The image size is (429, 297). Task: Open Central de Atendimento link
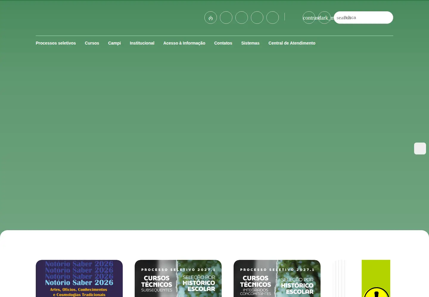292,43
